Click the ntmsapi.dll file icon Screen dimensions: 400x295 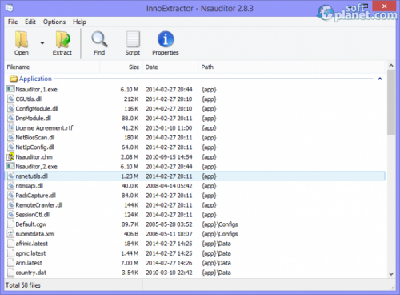[10, 185]
